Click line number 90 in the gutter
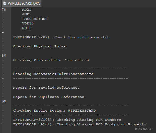Viewport: 156px width, 133px height. click(x=4, y=101)
